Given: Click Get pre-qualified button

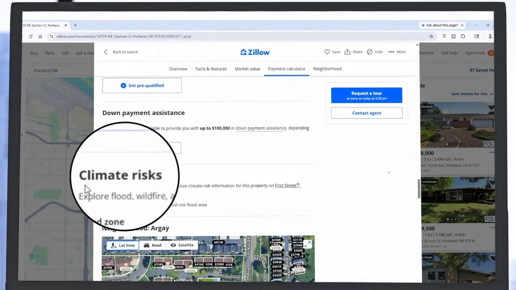Looking at the screenshot, I should pyautogui.click(x=142, y=85).
